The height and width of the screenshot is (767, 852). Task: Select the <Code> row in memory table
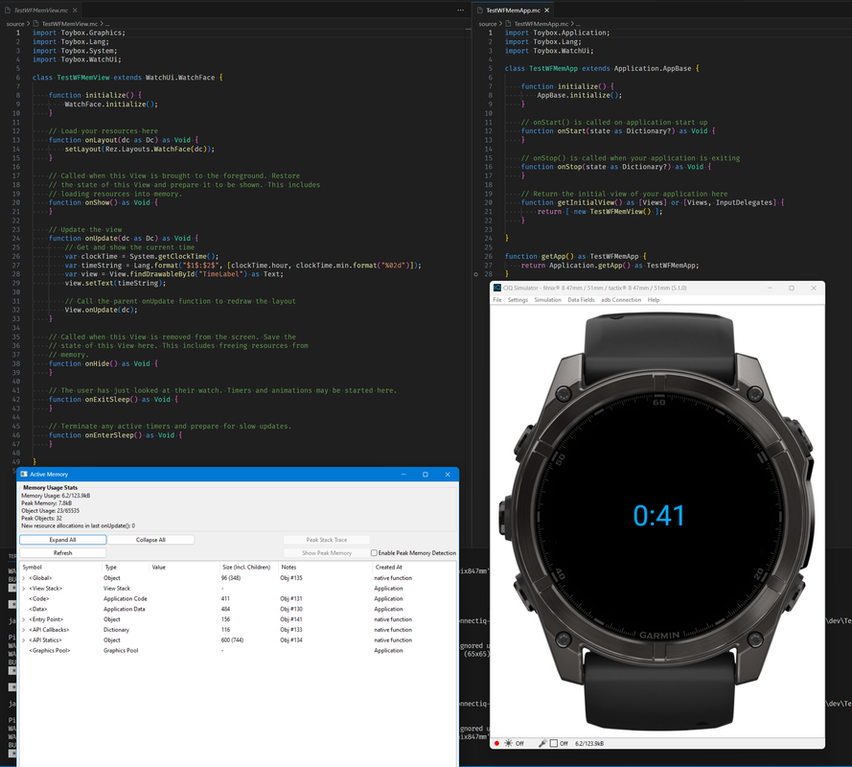click(x=238, y=598)
